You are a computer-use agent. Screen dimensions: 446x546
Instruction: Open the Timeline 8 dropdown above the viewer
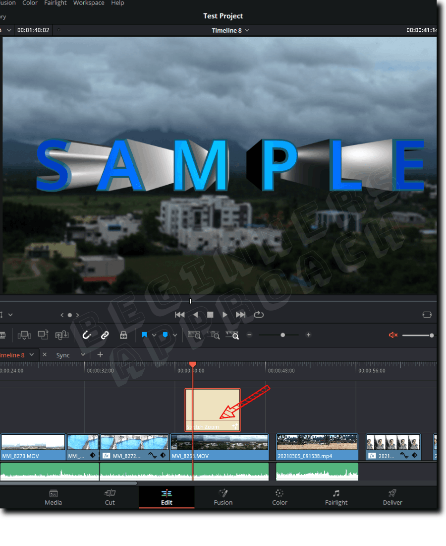(230, 30)
